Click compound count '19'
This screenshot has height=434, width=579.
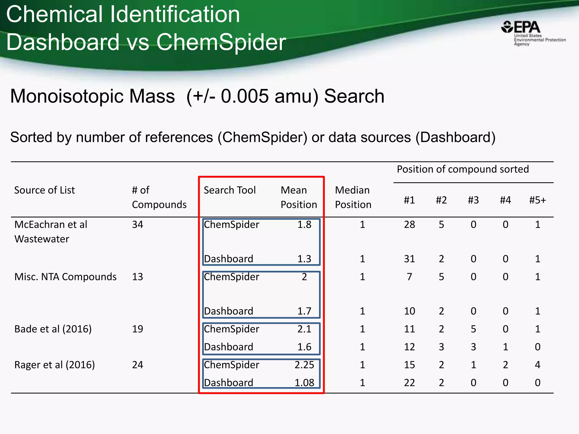pyautogui.click(x=138, y=329)
